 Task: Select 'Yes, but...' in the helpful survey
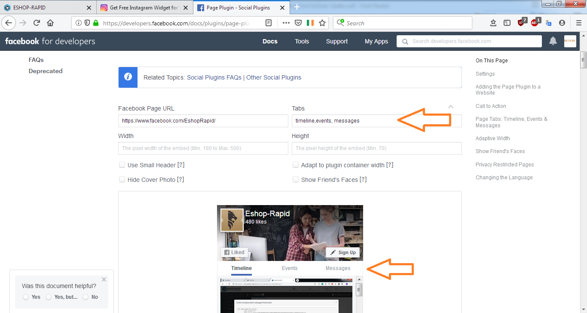(x=49, y=297)
